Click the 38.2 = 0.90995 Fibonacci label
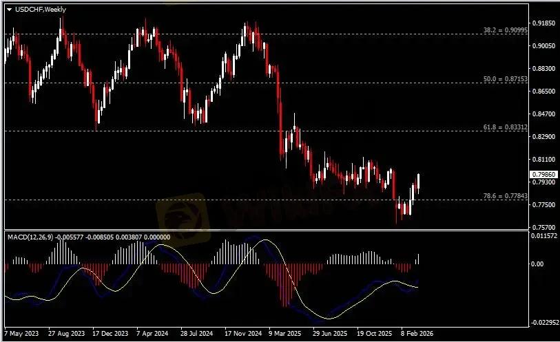The image size is (560, 342). [505, 30]
